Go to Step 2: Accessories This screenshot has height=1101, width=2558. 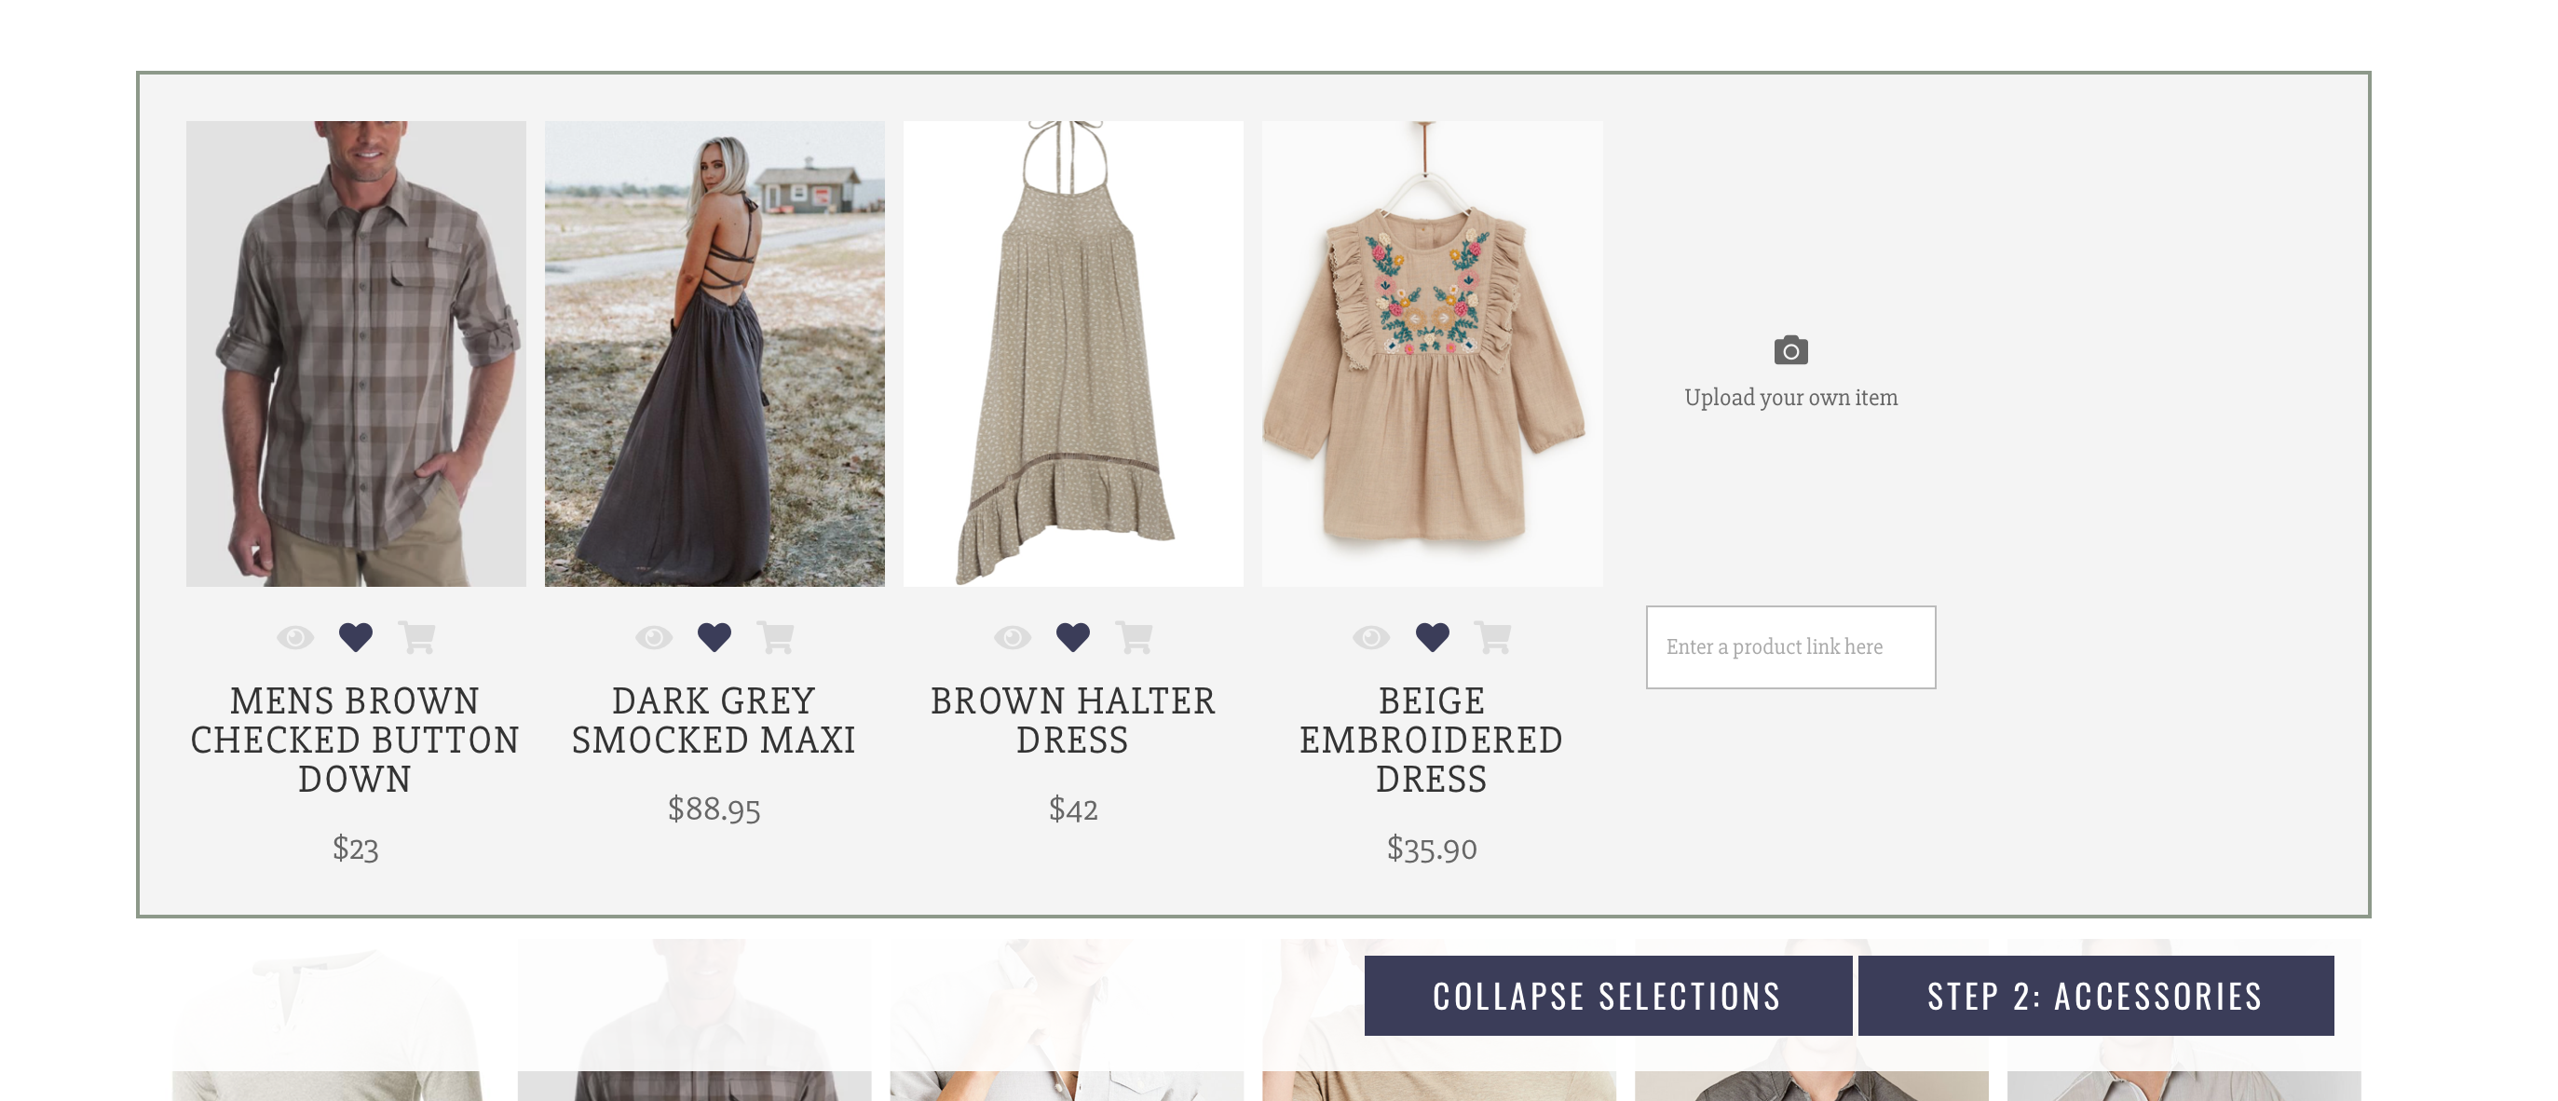(x=2095, y=996)
